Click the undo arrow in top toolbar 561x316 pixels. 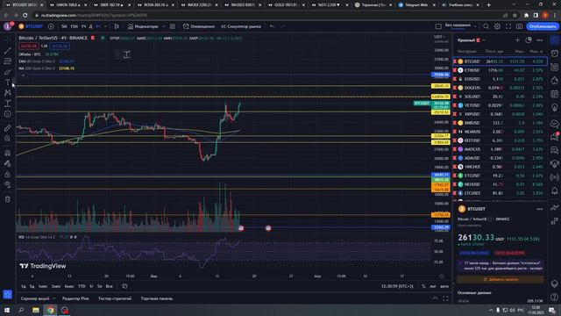[272, 26]
